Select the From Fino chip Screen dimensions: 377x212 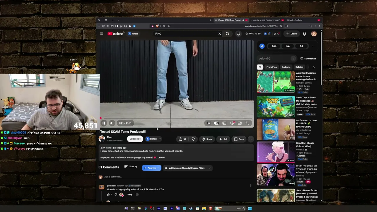click(x=272, y=67)
